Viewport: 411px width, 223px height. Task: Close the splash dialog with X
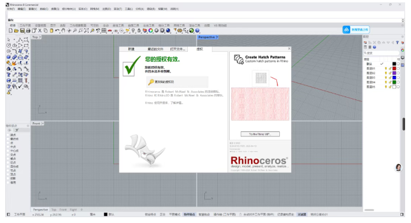[289, 49]
